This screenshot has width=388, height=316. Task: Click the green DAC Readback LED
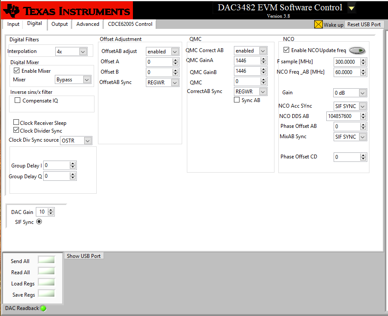point(43,308)
